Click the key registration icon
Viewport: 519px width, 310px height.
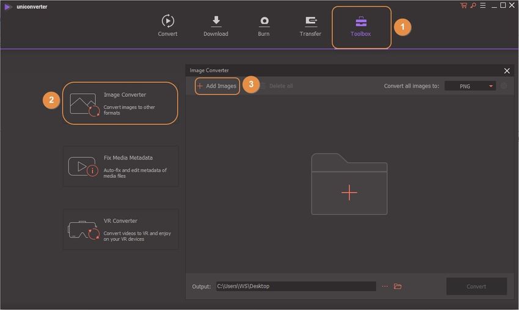click(473, 5)
